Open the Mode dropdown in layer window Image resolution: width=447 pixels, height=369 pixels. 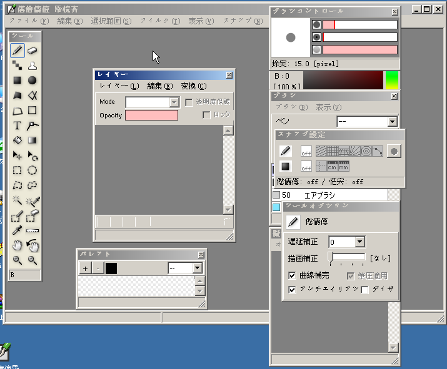174,102
